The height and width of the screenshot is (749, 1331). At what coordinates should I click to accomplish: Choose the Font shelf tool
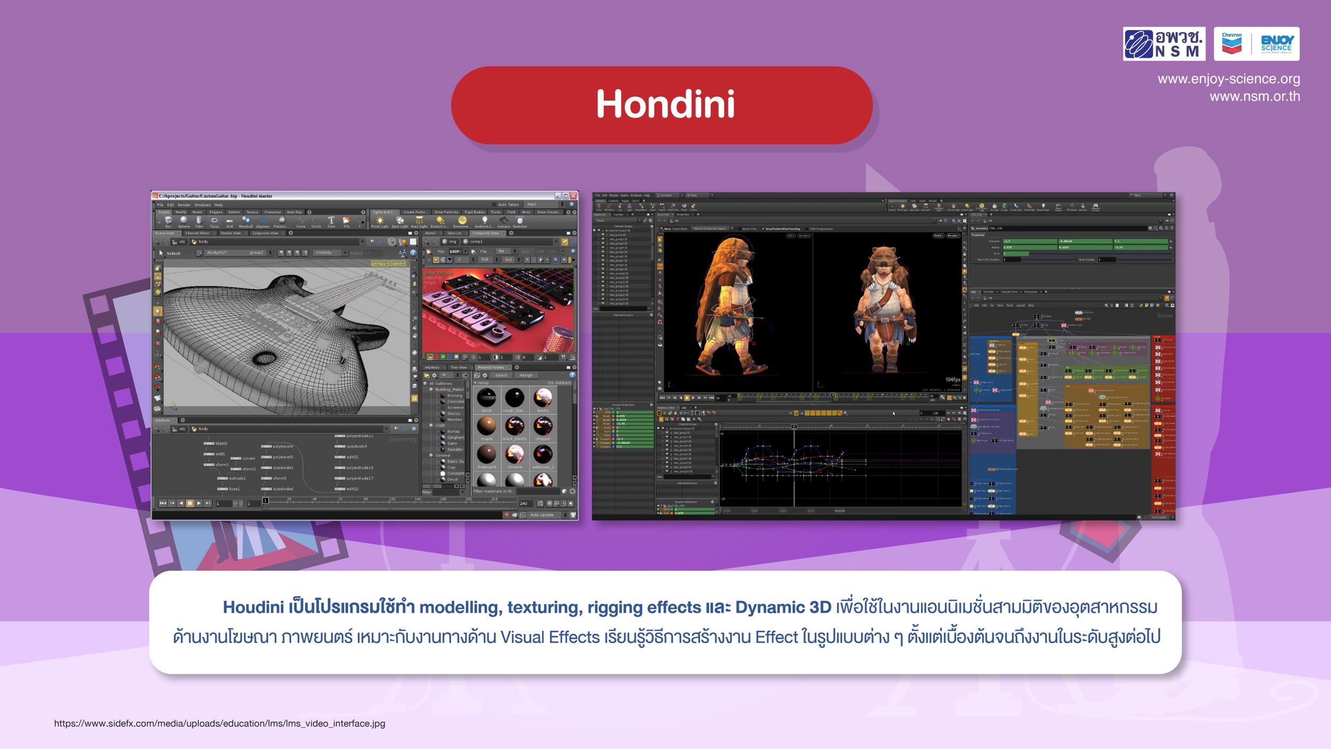click(331, 221)
